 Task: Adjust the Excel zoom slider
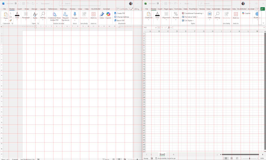pyautogui.click(x=250, y=158)
